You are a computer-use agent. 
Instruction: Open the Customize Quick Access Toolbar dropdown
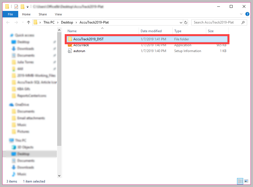(x=27, y=7)
